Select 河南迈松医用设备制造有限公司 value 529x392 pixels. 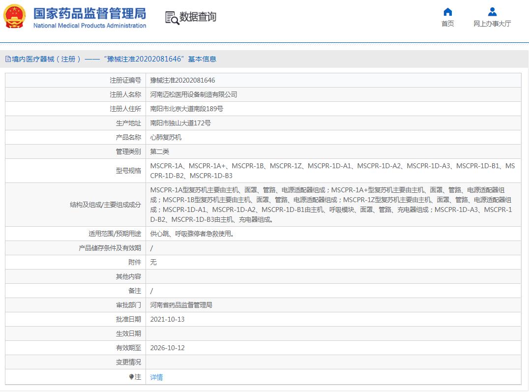pyautogui.click(x=194, y=94)
